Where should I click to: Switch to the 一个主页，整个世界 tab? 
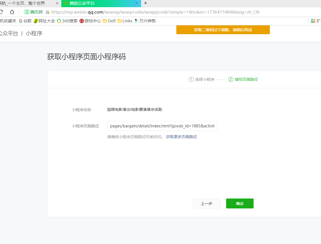(30, 3)
